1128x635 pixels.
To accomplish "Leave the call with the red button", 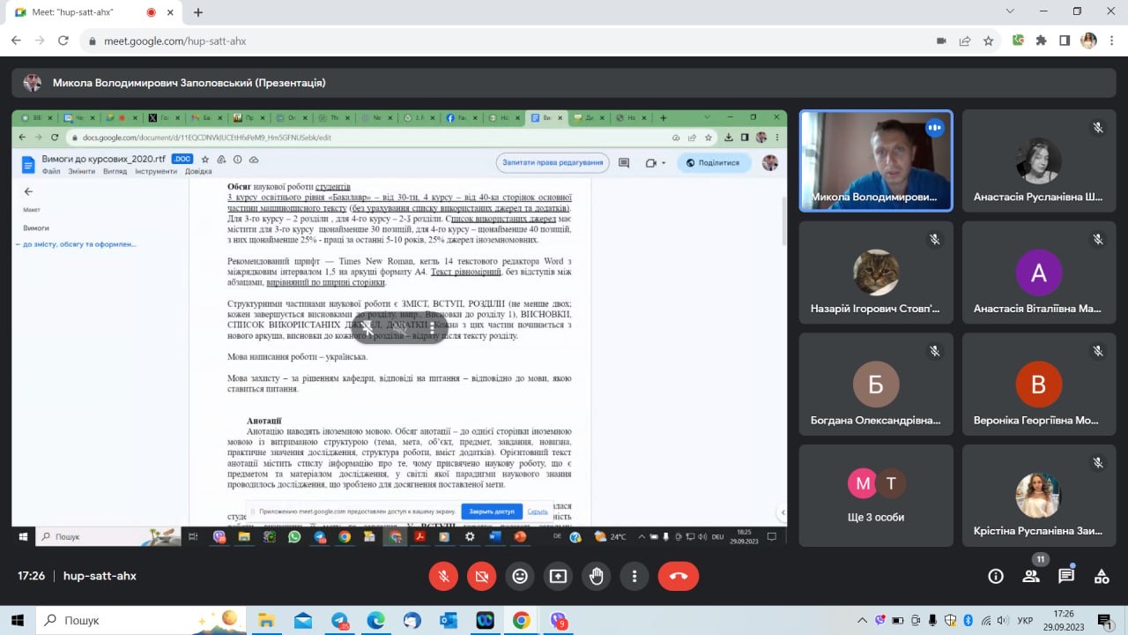I will click(679, 576).
